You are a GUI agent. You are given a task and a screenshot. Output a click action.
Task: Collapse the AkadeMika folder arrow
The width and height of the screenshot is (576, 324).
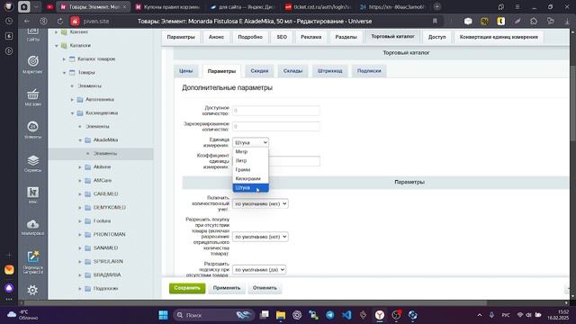(x=80, y=140)
